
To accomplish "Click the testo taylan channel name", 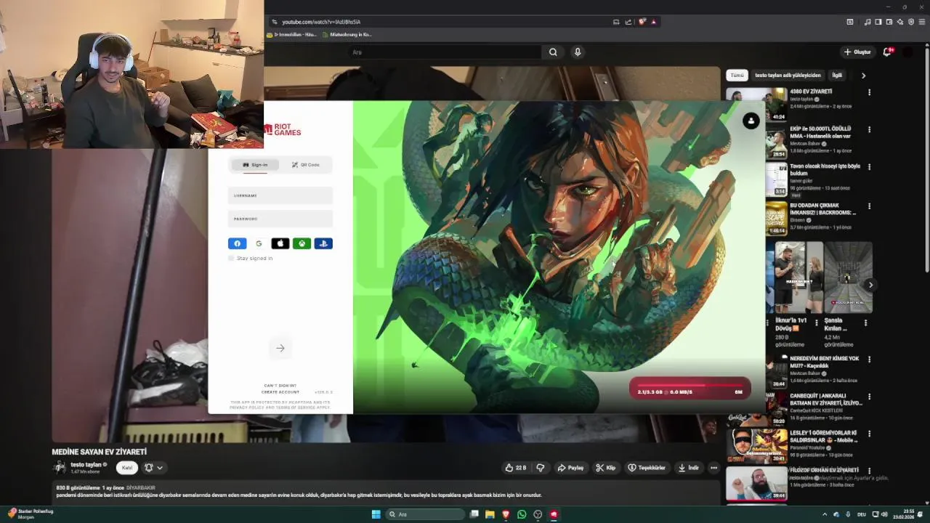I will coord(86,465).
